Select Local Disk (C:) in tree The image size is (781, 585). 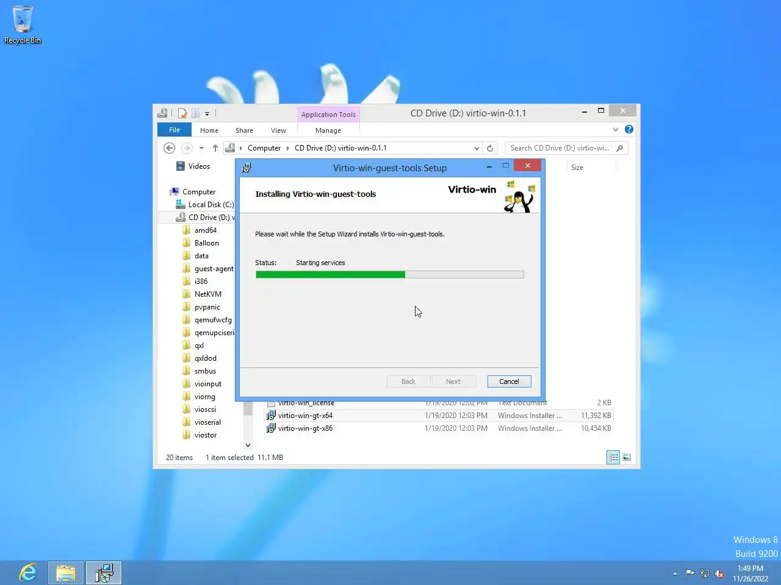(x=204, y=205)
